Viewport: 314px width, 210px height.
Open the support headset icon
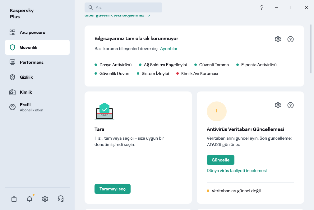coord(61,199)
